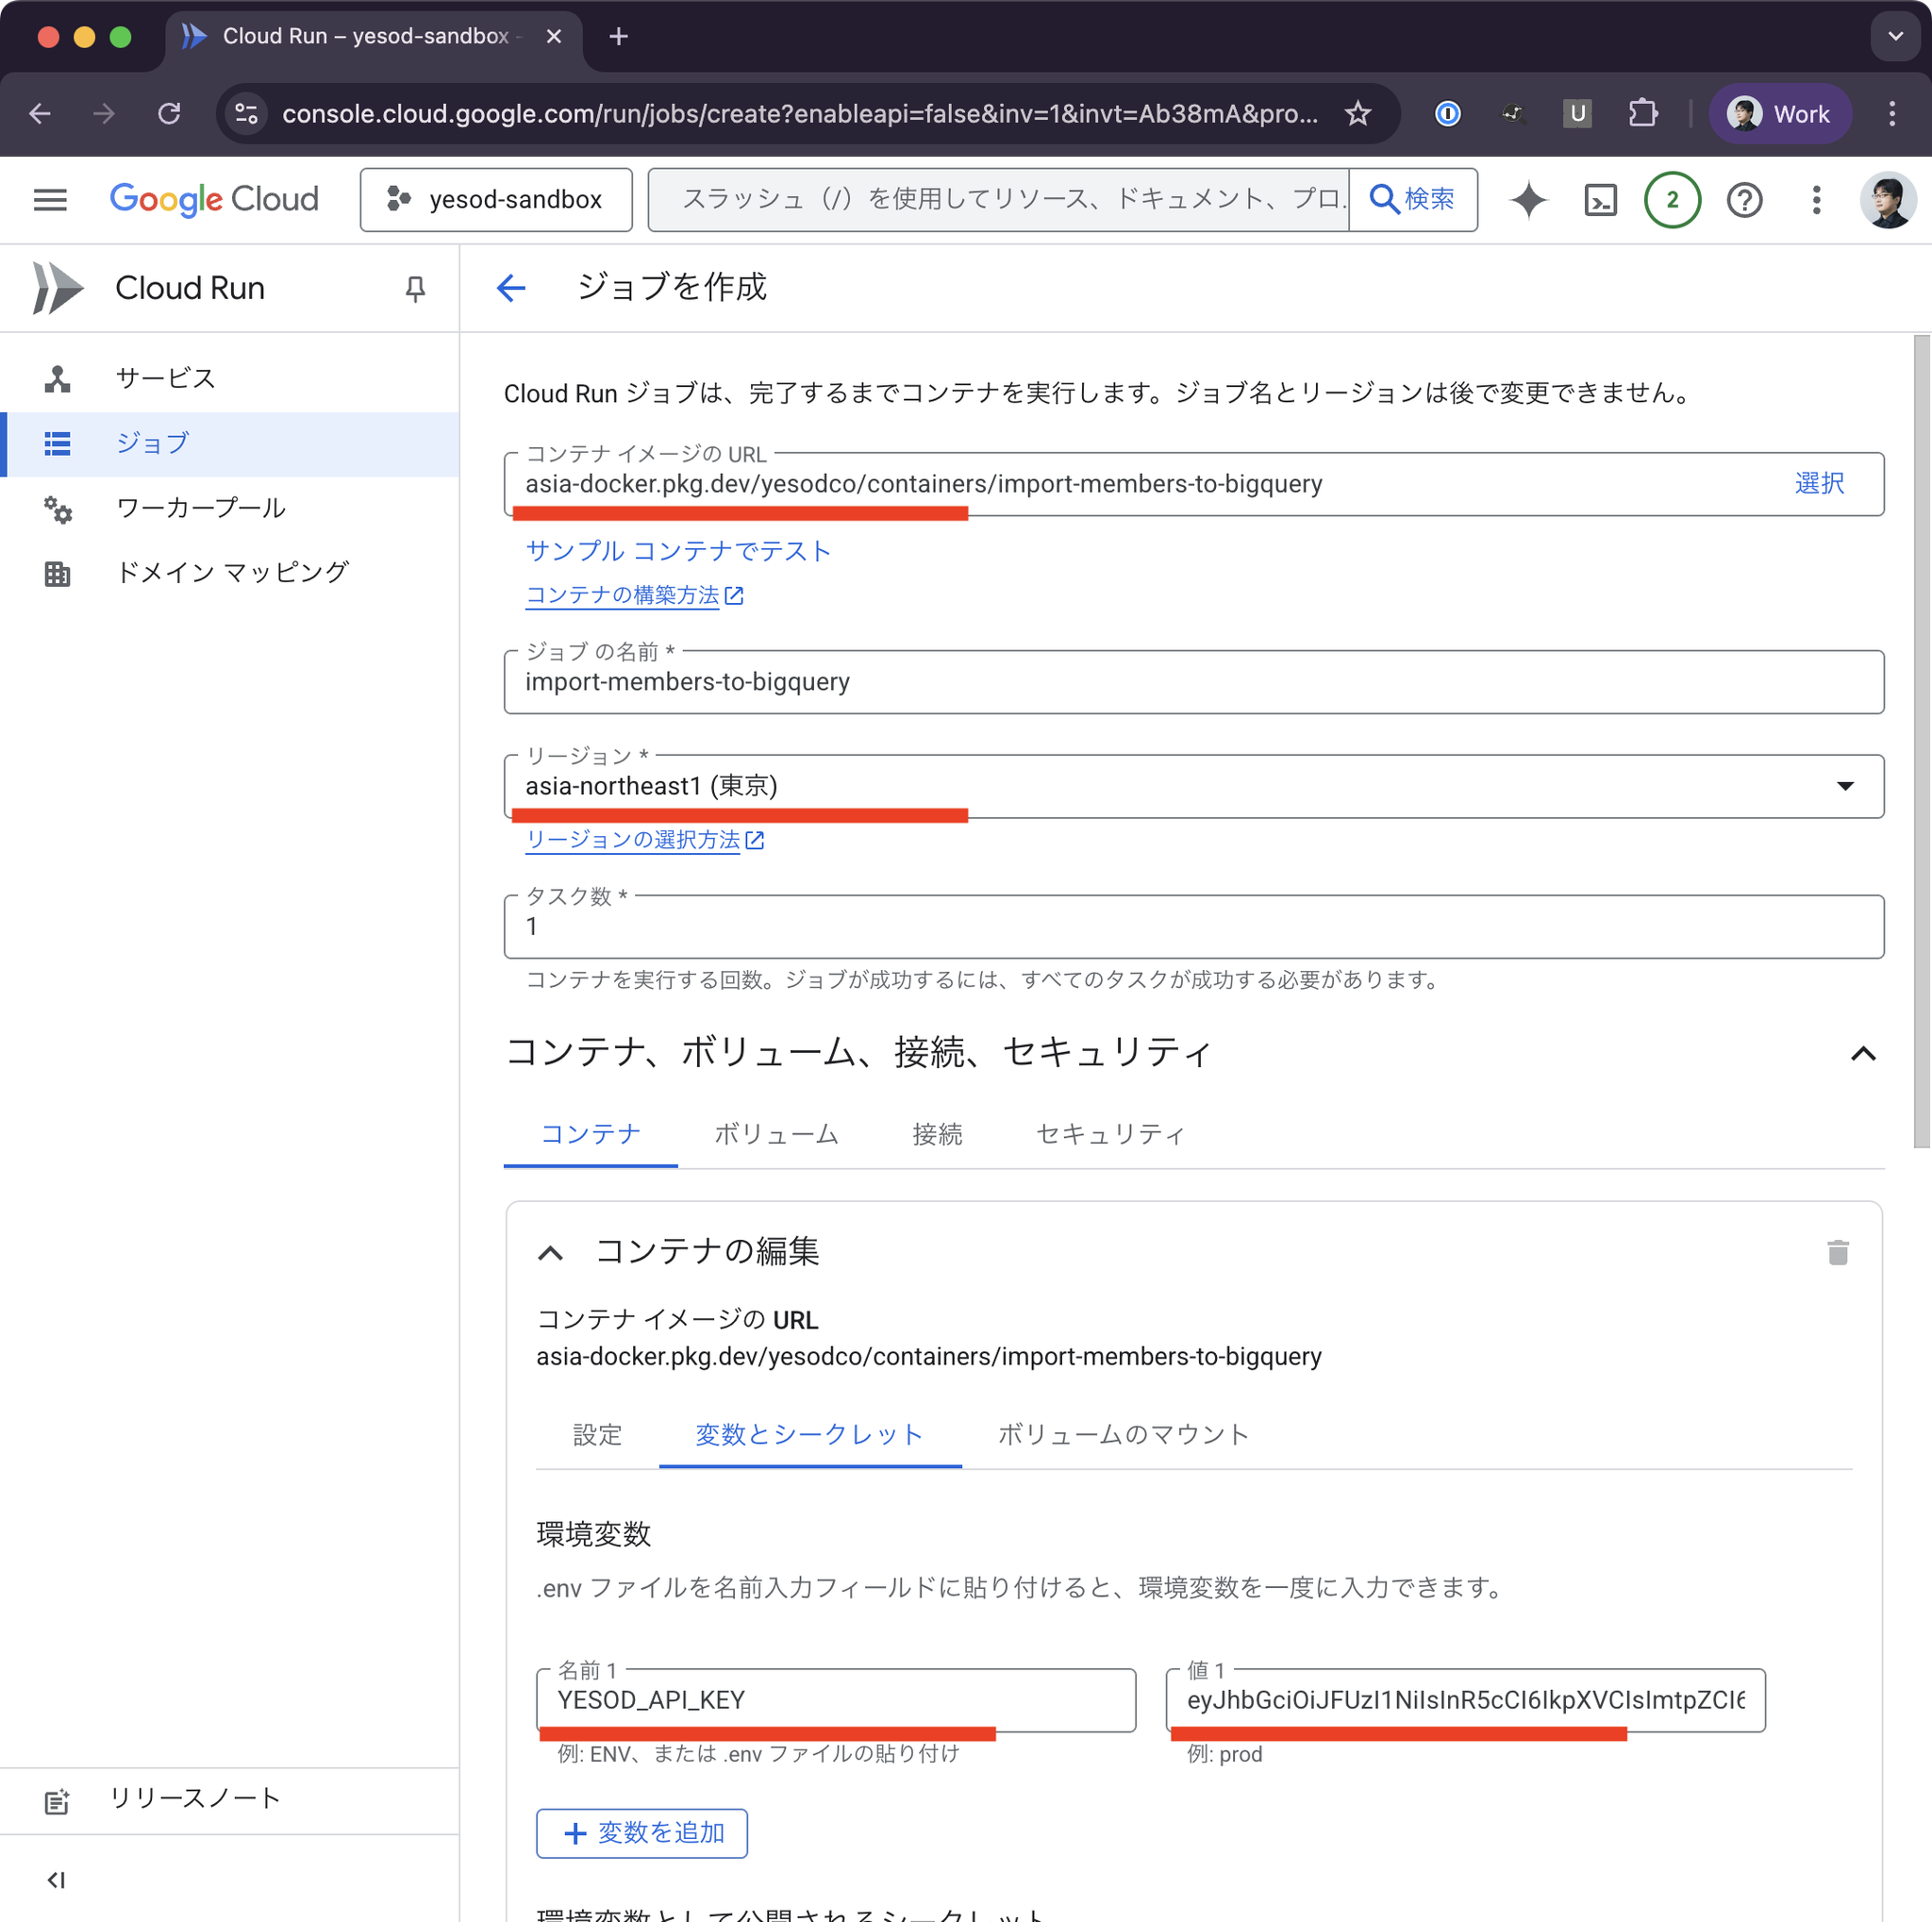Click the Google Cloud logo

click(214, 200)
